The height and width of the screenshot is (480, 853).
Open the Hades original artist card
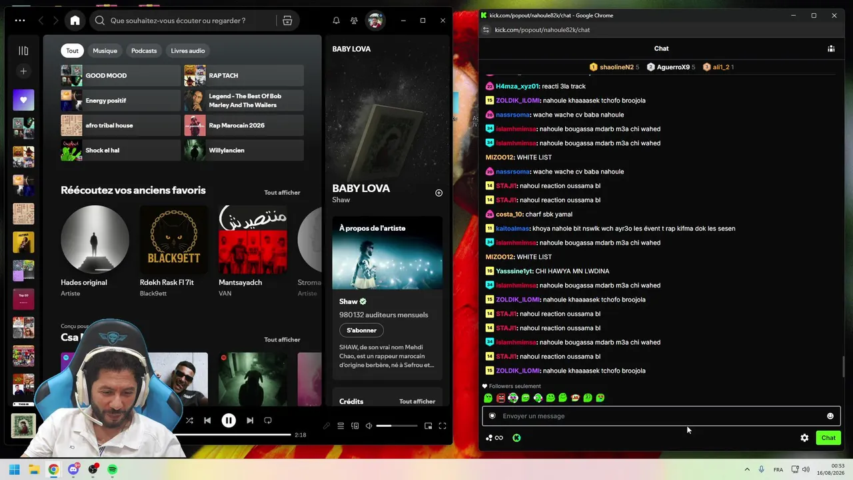click(95, 251)
